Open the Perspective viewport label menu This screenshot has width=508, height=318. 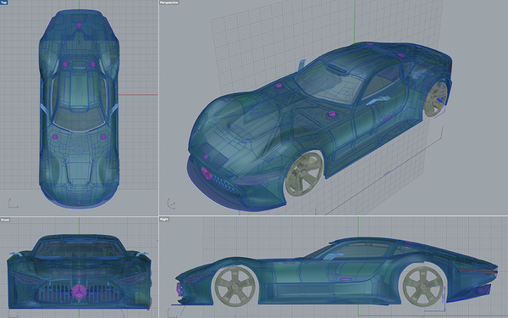tap(169, 3)
